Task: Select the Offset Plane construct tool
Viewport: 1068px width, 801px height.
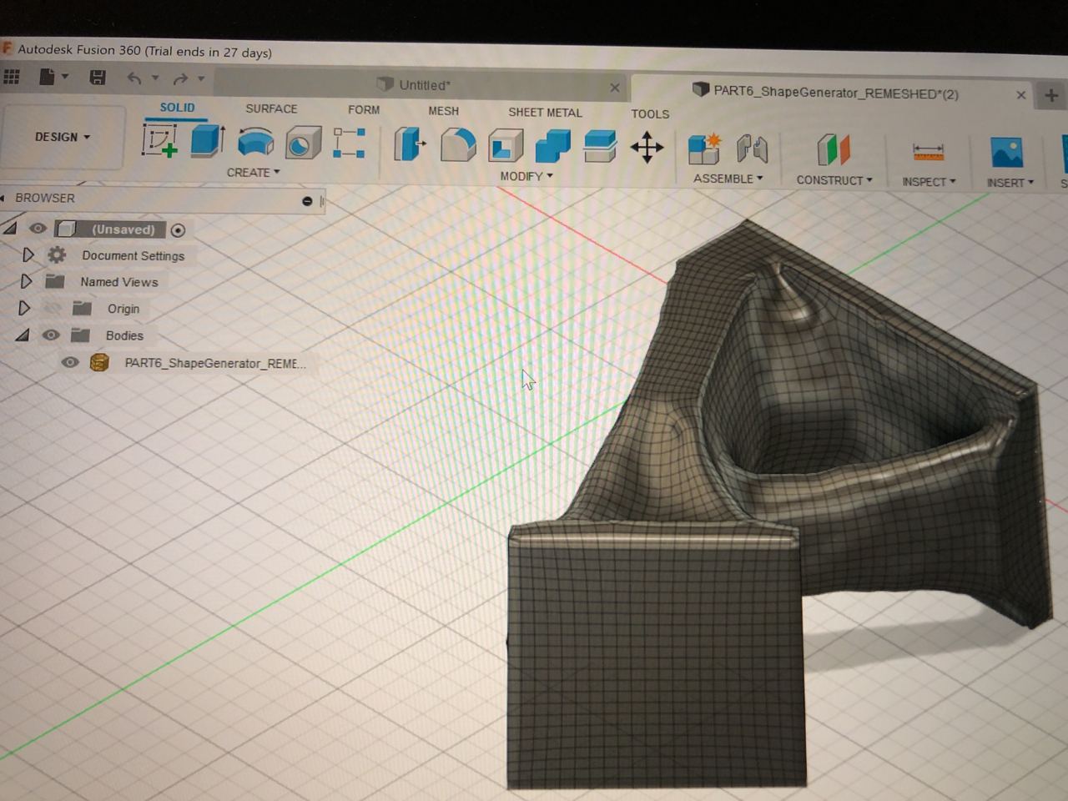Action: coord(833,151)
